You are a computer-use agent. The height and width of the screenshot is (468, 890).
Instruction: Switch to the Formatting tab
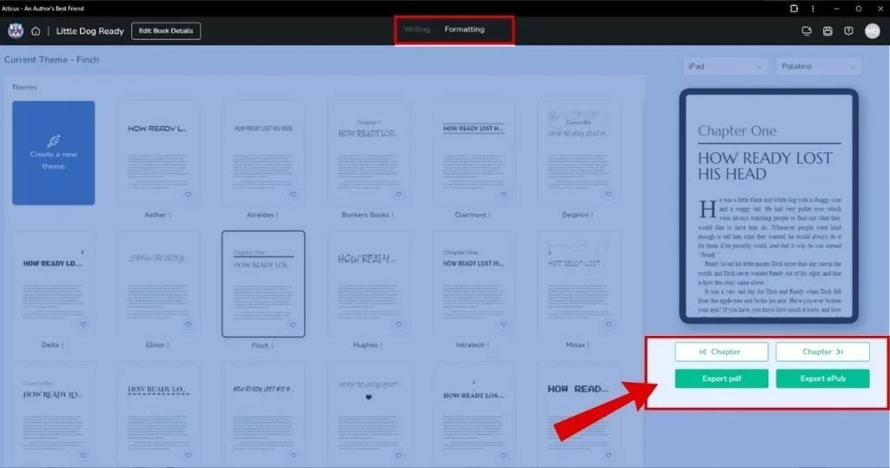pos(464,30)
